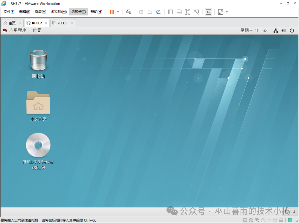This screenshot has width=299, height=223.
Task: Expand the suspend button dropdown arrow
Action: (x=118, y=12)
